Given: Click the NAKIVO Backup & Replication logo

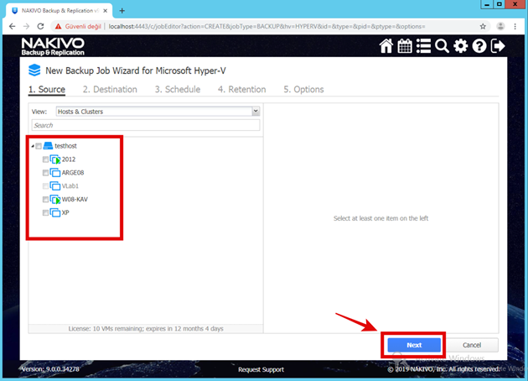Looking at the screenshot, I should point(53,46).
